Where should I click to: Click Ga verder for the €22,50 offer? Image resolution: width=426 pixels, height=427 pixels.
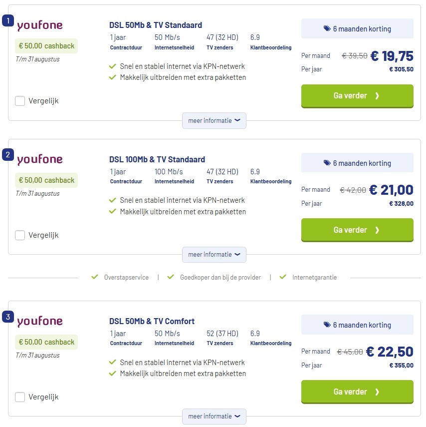point(357,392)
